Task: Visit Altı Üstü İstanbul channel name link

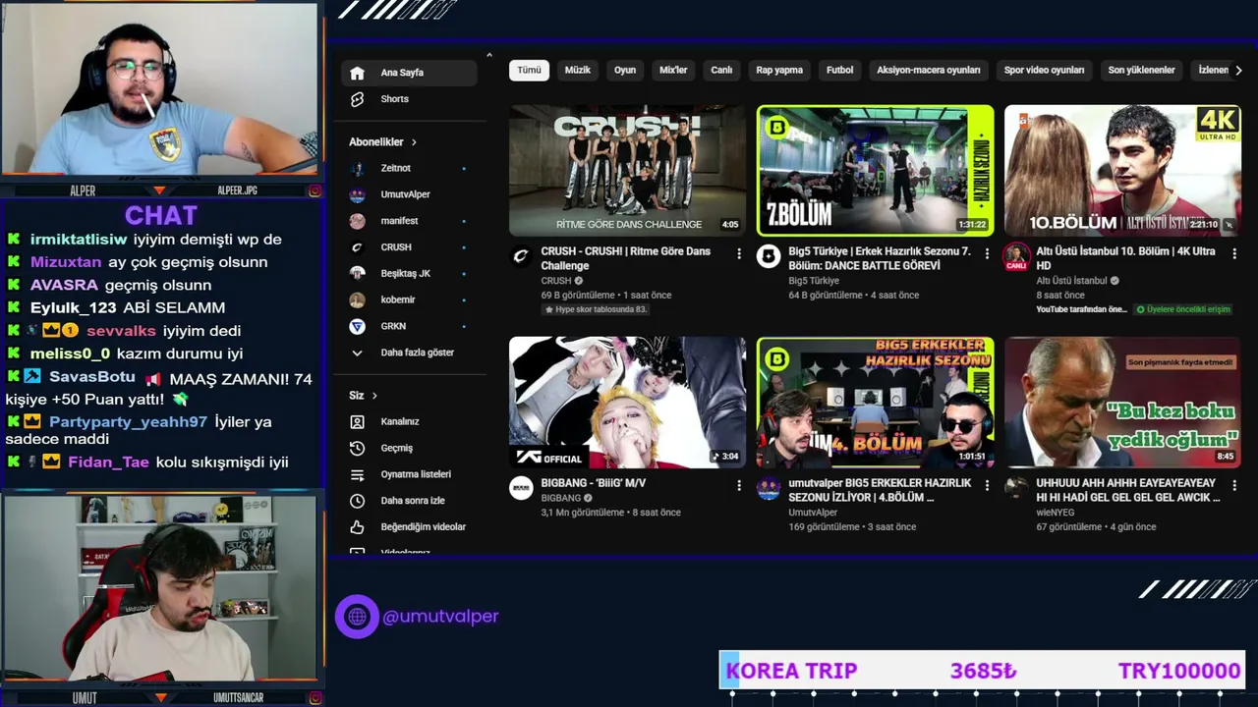Action: [x=1071, y=281]
